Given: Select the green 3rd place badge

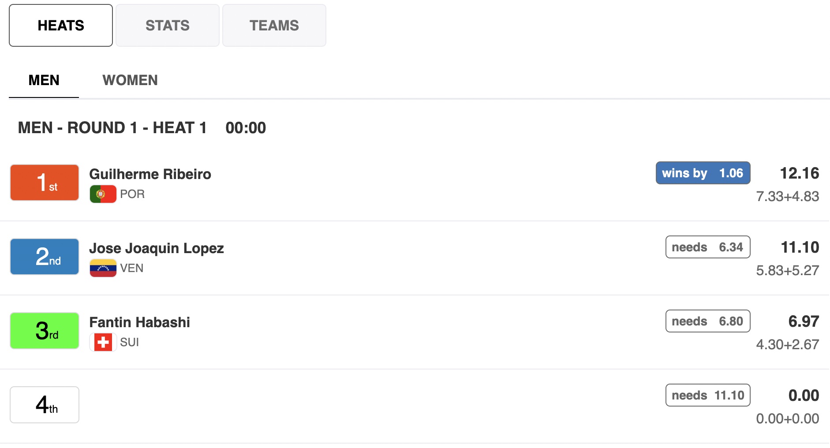Looking at the screenshot, I should (45, 331).
